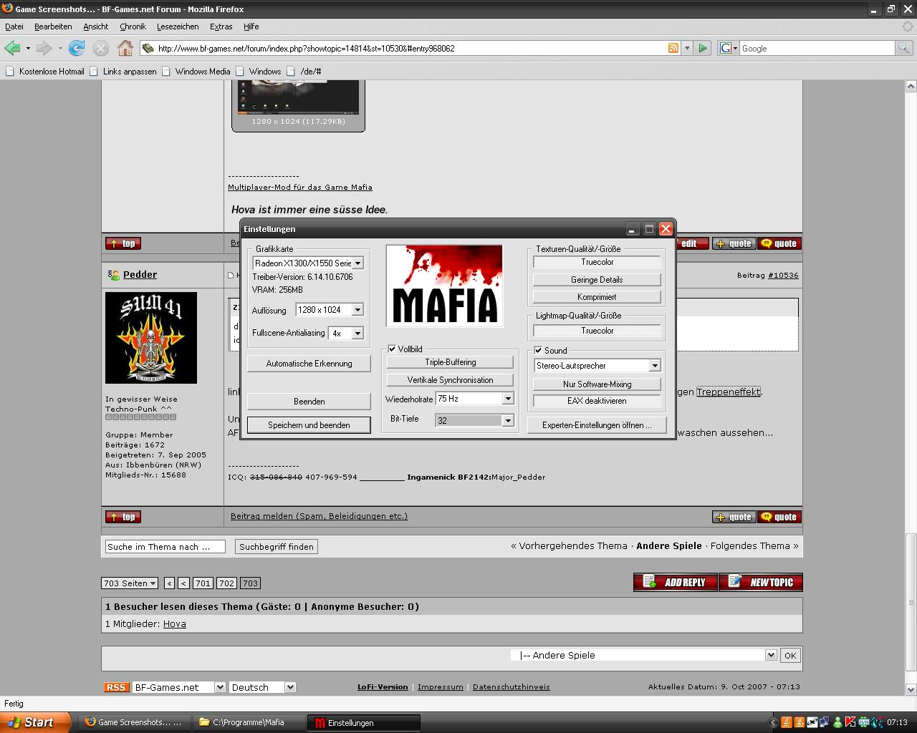Screen dimensions: 917x733
Task: Open the Chronik menu
Action: point(133,26)
